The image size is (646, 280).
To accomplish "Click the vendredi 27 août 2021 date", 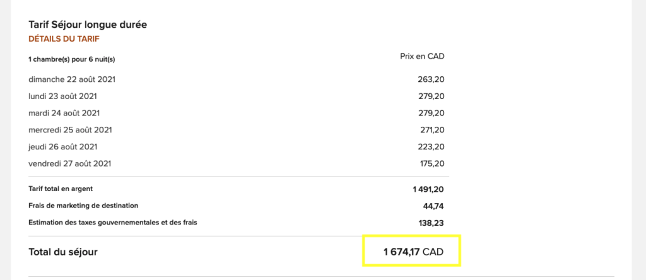I will (70, 165).
